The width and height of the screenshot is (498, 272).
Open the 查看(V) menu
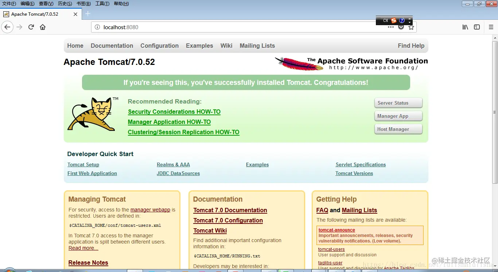pyautogui.click(x=46, y=4)
